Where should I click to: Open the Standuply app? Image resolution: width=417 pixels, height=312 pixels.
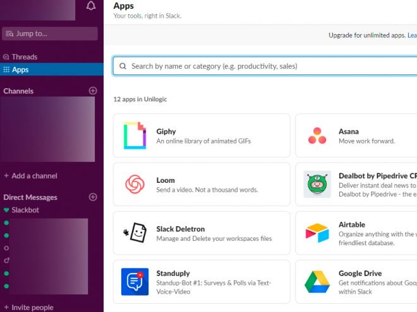coord(202,282)
